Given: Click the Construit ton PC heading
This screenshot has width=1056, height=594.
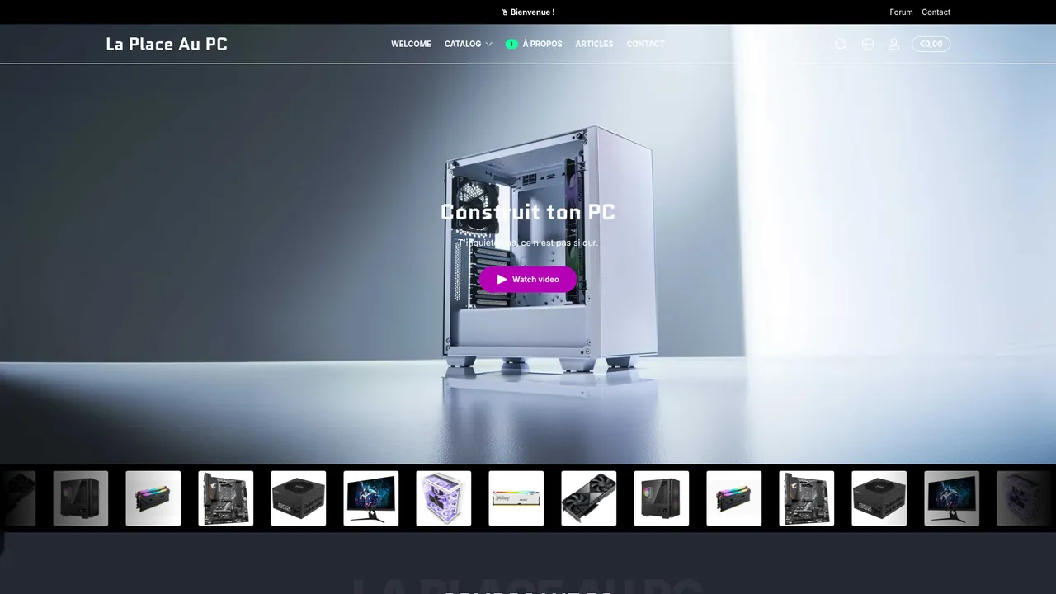Looking at the screenshot, I should (528, 212).
